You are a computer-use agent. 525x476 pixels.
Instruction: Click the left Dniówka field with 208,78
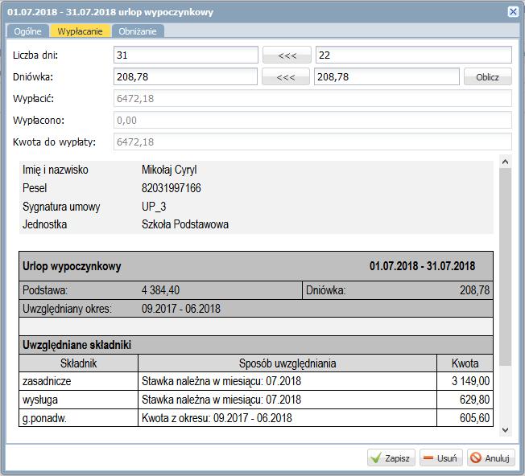pyautogui.click(x=185, y=76)
